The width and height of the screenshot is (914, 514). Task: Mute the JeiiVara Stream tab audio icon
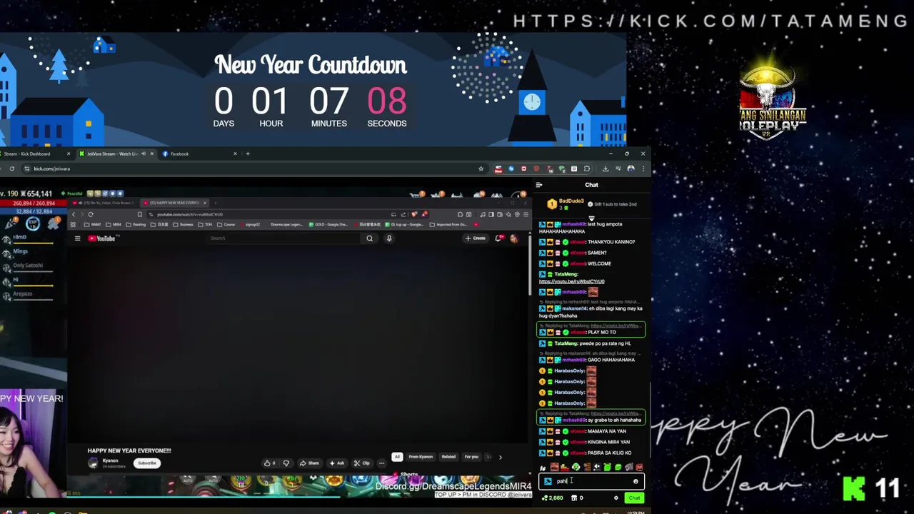click(143, 153)
